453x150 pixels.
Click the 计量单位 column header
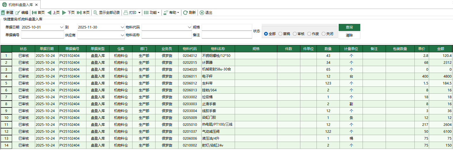tap(351, 49)
